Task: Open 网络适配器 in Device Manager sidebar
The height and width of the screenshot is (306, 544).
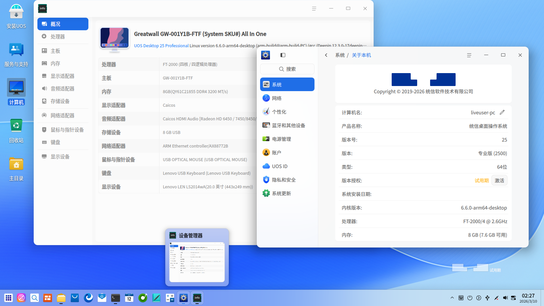Action: click(63, 116)
